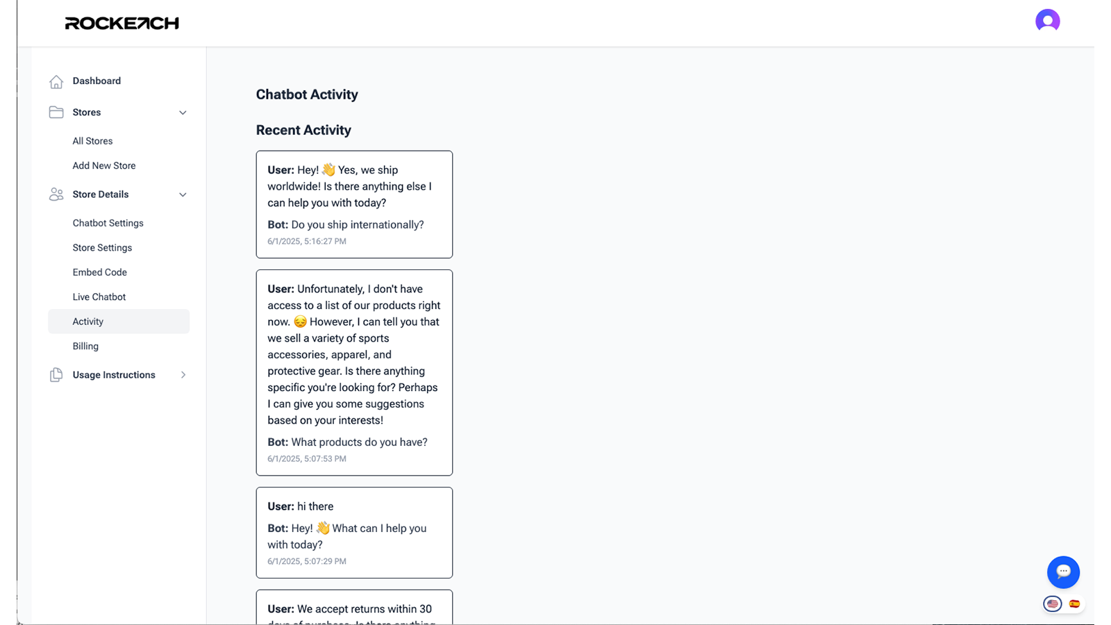1111x625 pixels.
Task: Open the Live Chatbot page
Action: click(x=99, y=297)
